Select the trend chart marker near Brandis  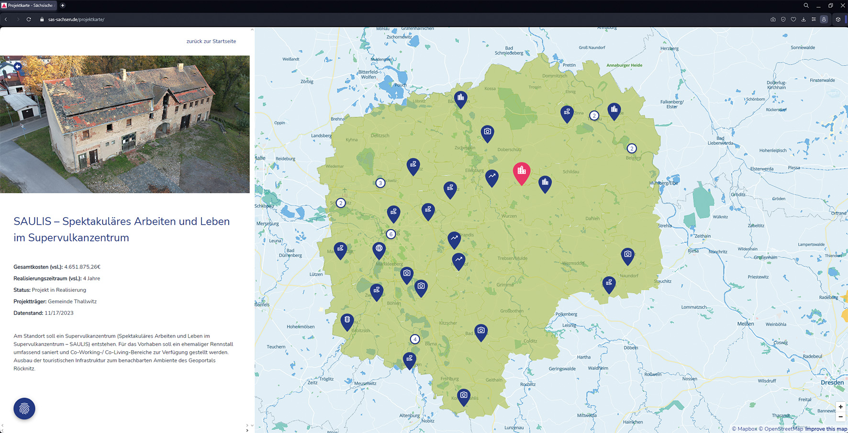tap(454, 238)
